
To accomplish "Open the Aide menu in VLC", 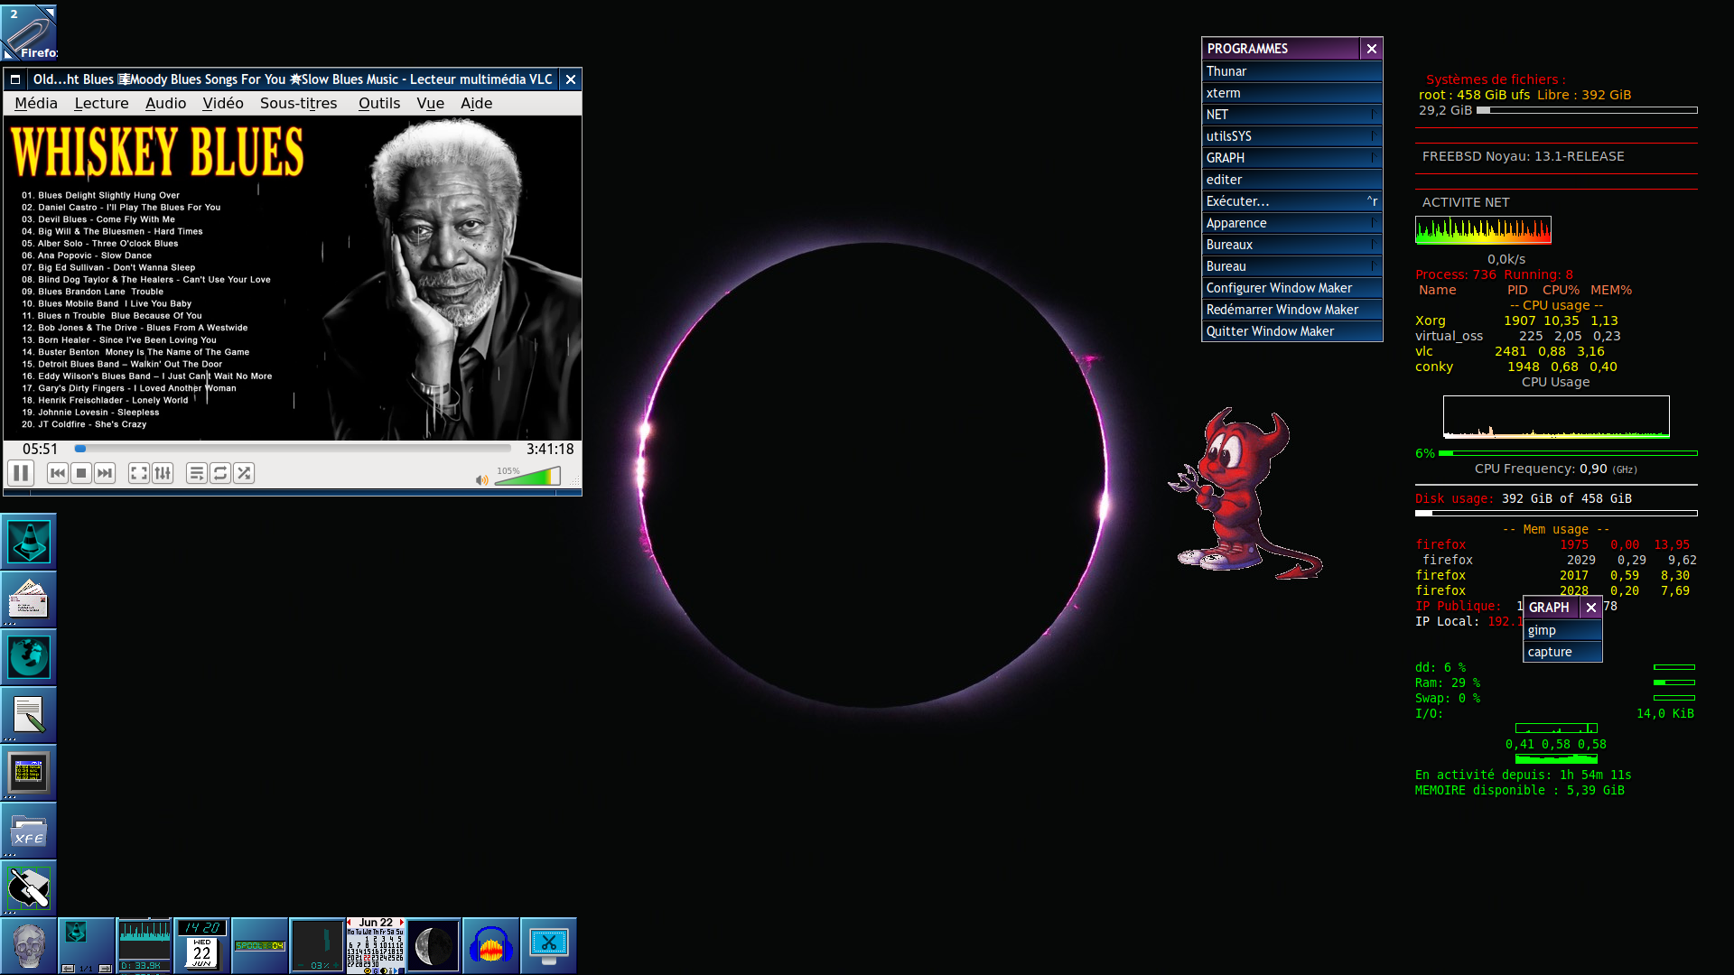I will [x=477, y=103].
